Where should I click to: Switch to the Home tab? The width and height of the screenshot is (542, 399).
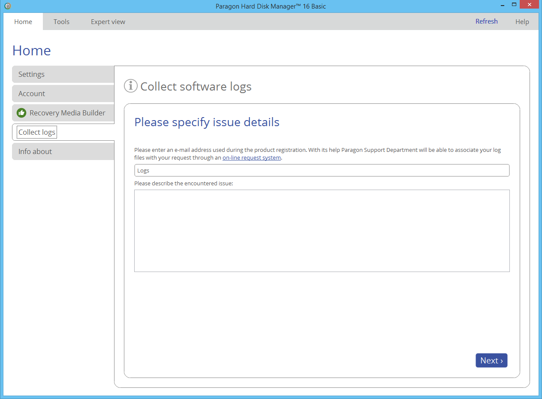pyautogui.click(x=23, y=21)
